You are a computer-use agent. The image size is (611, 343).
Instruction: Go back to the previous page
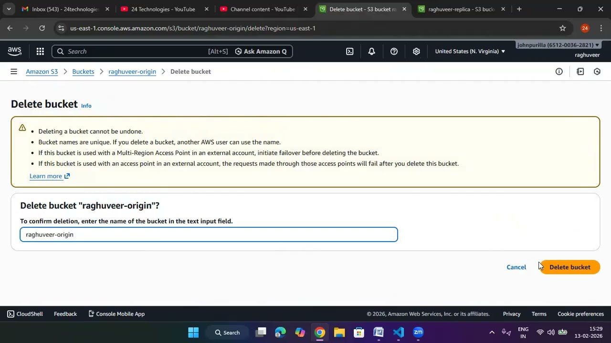(10, 28)
